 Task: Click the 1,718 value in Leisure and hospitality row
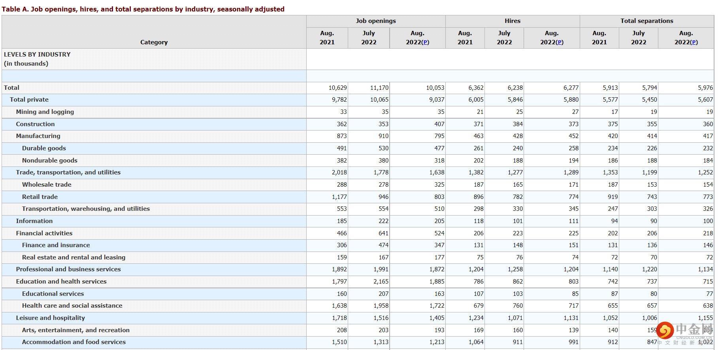pyautogui.click(x=339, y=318)
